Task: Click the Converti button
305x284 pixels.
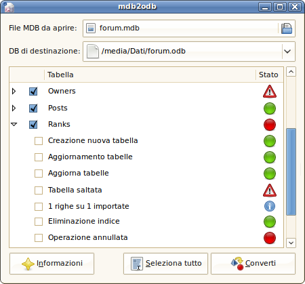Action: [x=253, y=264]
